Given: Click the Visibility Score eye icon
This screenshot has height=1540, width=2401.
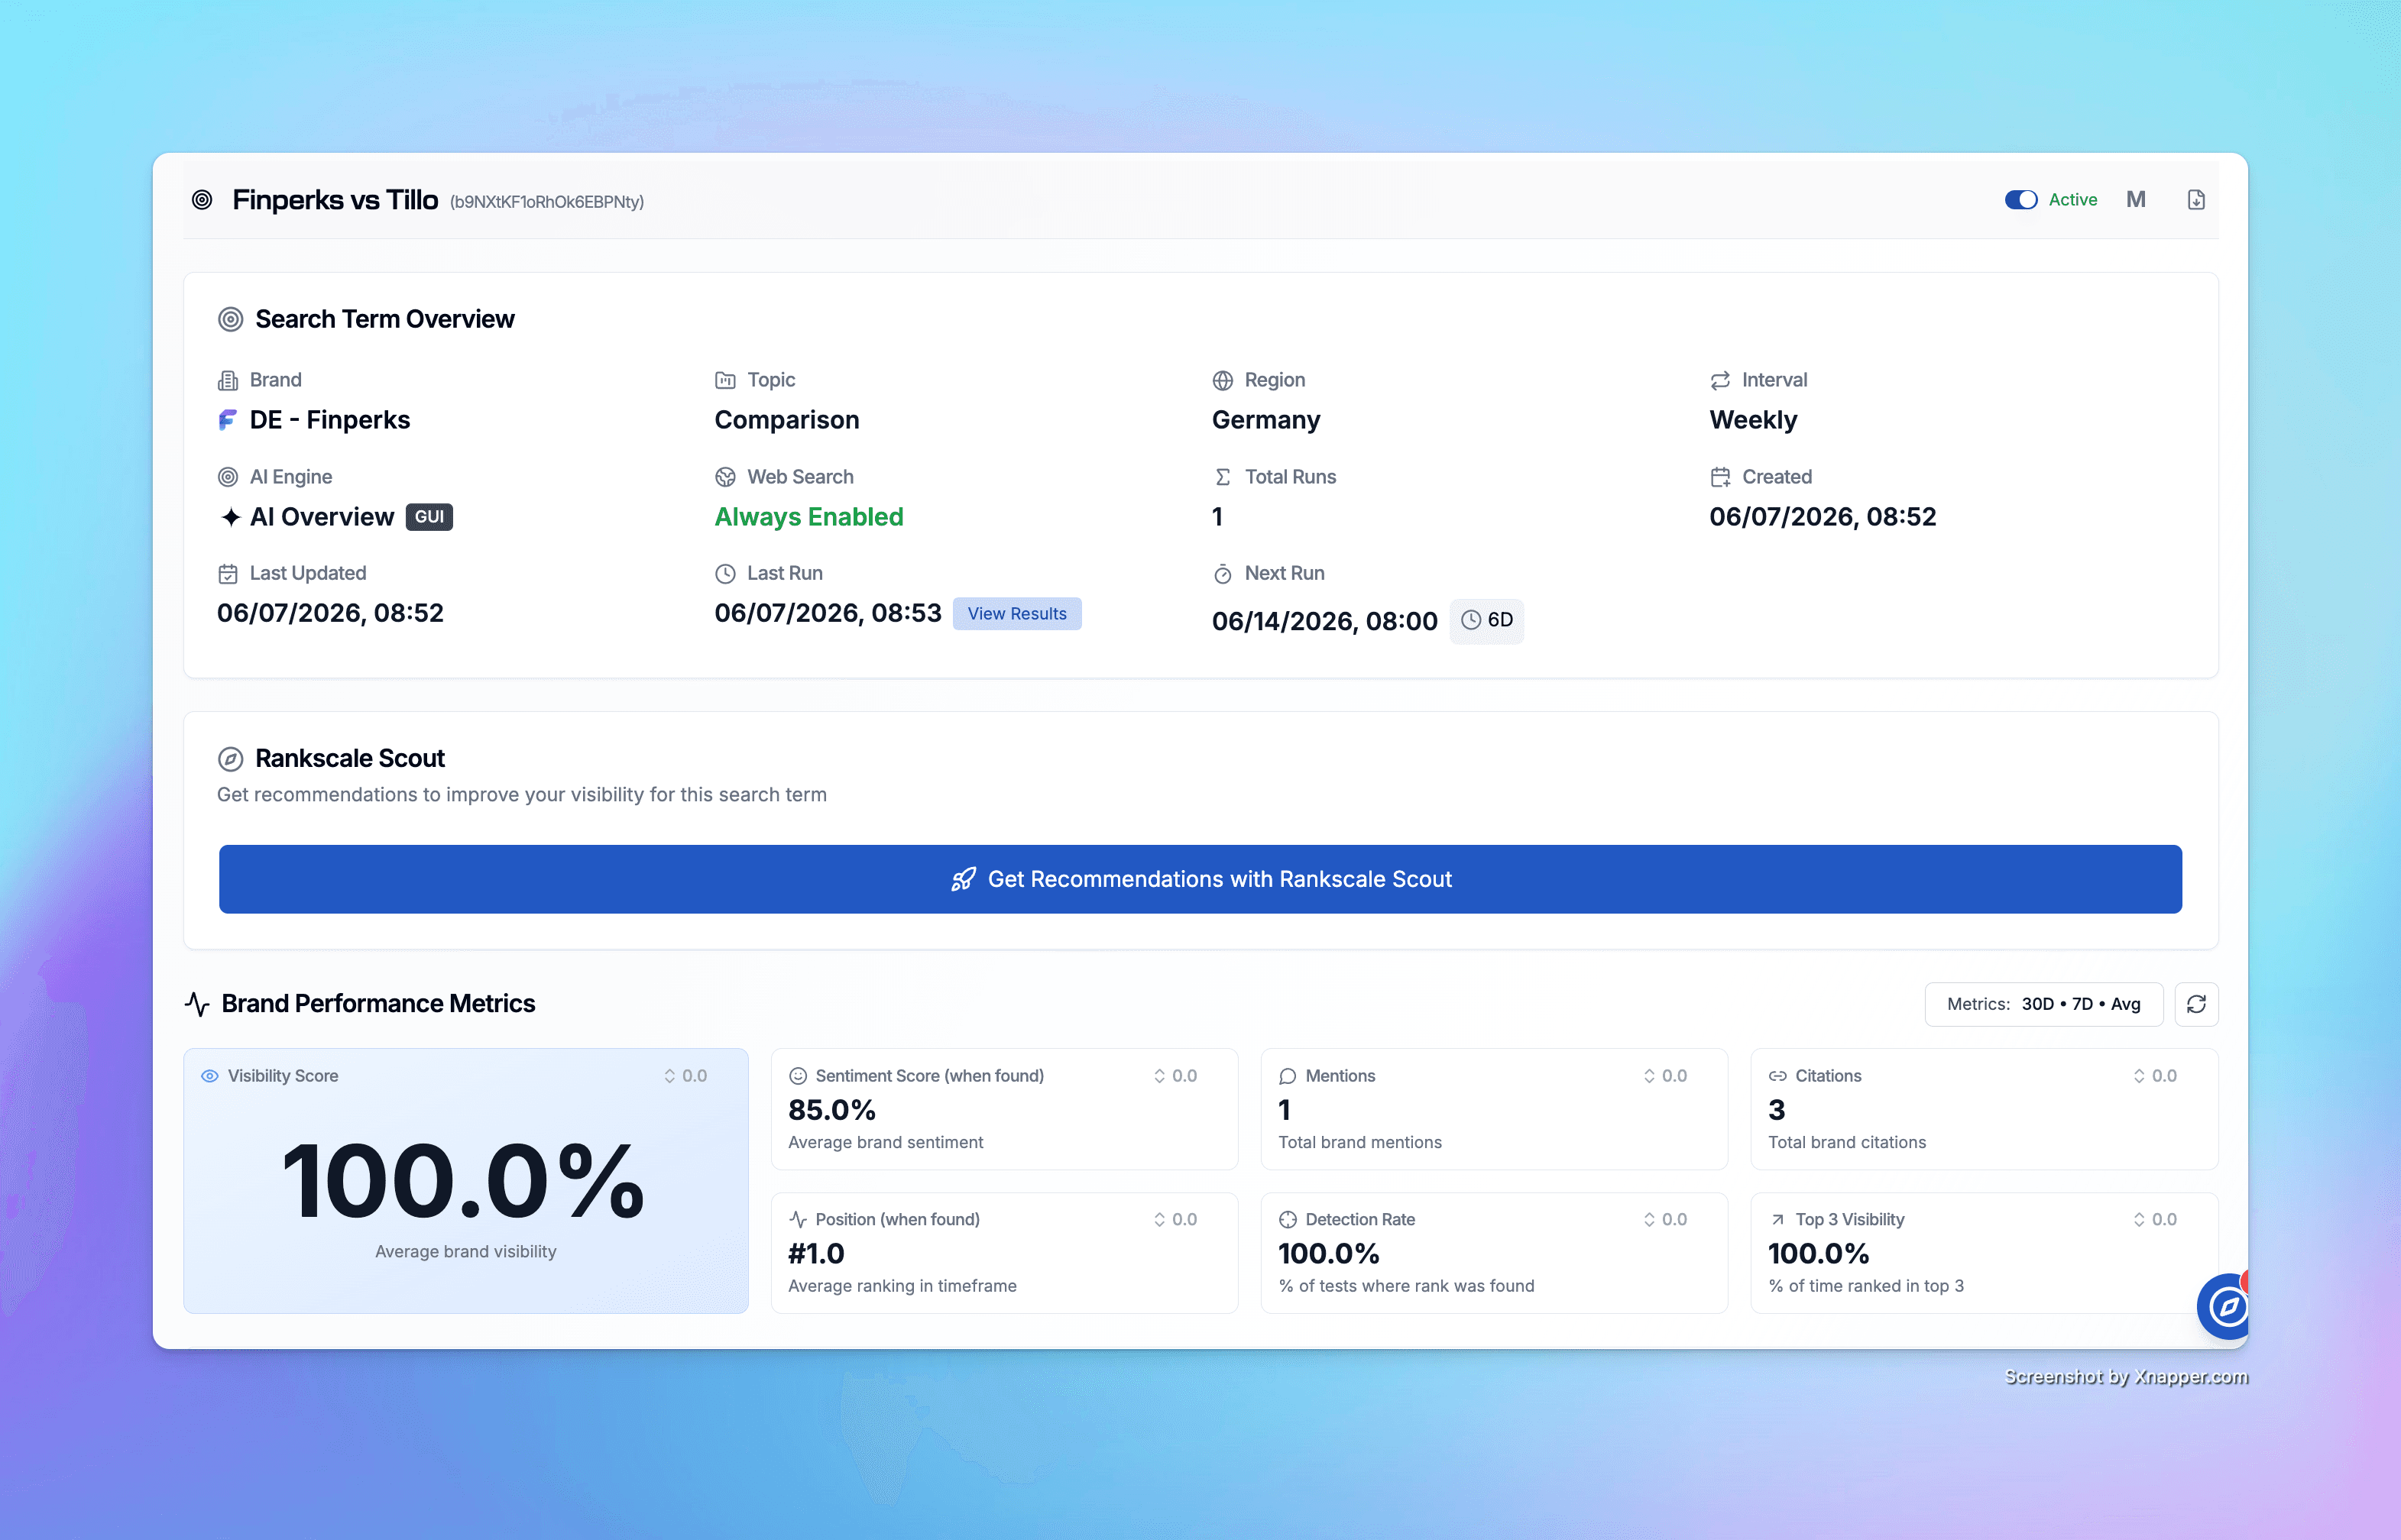Looking at the screenshot, I should 209,1076.
